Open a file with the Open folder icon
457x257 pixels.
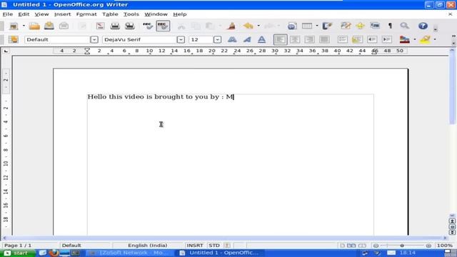34,26
